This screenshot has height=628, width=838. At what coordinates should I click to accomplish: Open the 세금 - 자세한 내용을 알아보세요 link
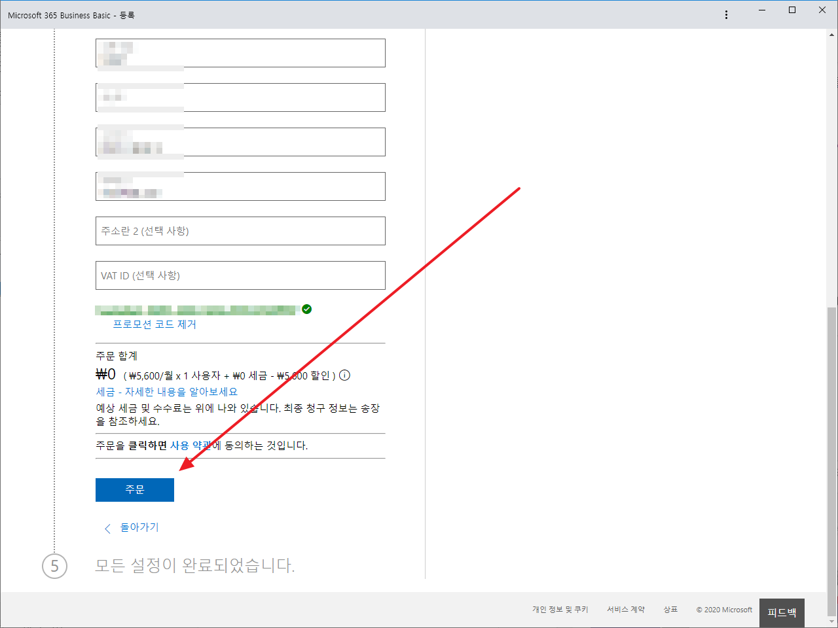point(167,392)
